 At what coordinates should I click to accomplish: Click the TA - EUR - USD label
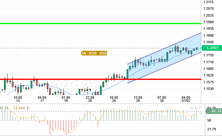click(x=94, y=53)
